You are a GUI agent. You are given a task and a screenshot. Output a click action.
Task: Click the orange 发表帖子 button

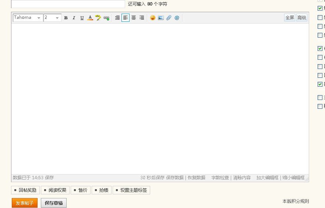tap(25, 203)
